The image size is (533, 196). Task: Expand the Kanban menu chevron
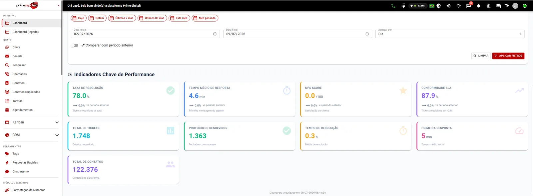57,122
